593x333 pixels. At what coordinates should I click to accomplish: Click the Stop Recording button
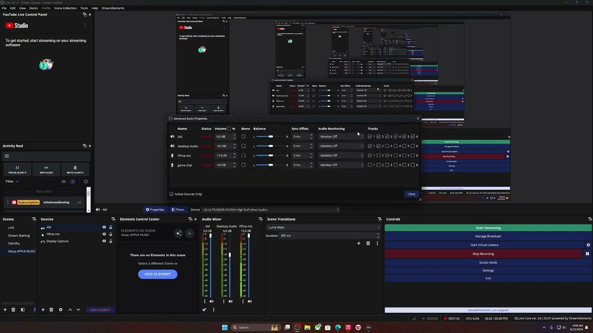(x=483, y=254)
